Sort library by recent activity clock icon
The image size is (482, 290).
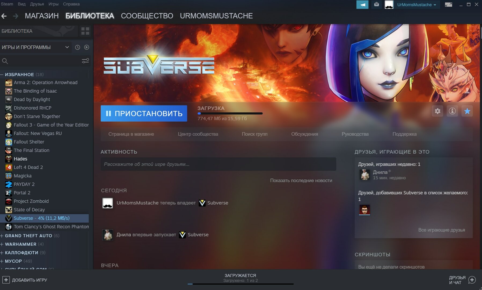coord(78,47)
